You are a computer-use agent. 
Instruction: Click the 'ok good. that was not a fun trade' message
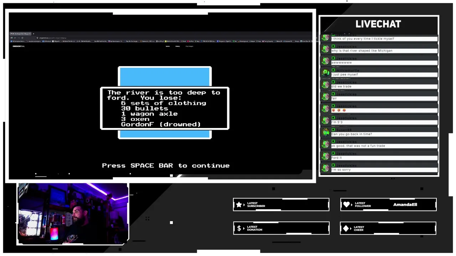coord(384,146)
